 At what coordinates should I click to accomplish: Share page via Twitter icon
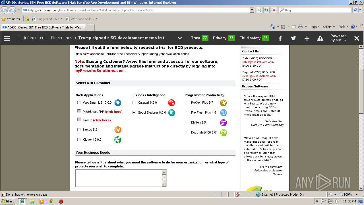(293, 38)
